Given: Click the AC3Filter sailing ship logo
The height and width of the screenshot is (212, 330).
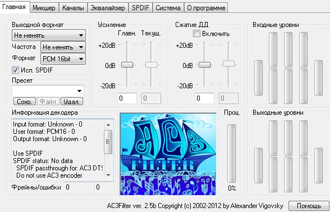Looking at the screenshot, I should pyautogui.click(x=168, y=154).
